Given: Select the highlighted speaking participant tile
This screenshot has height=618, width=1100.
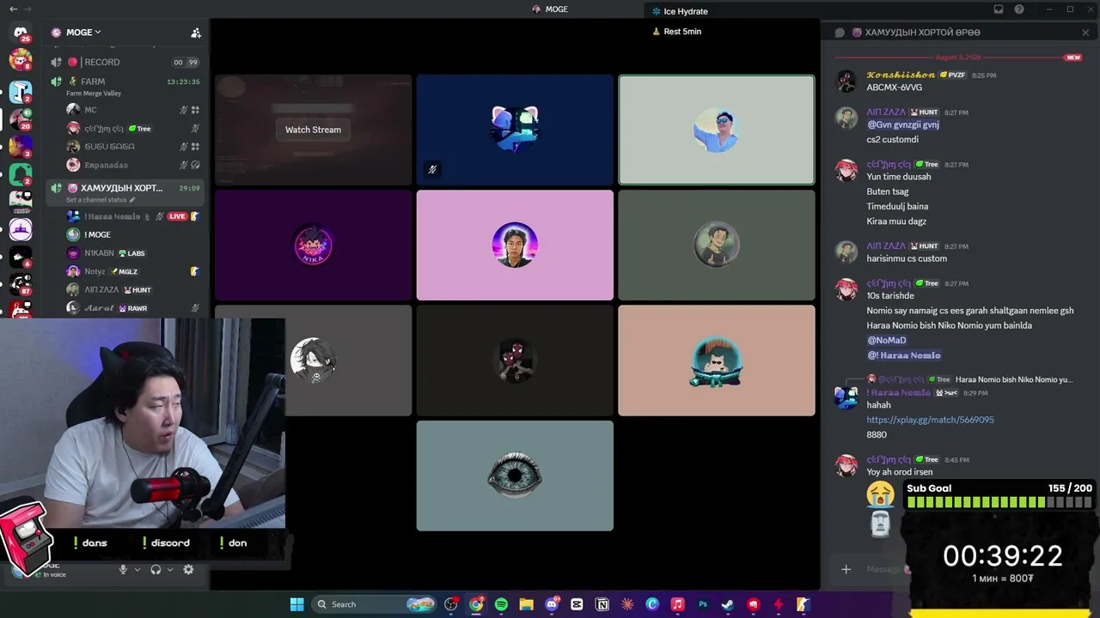Looking at the screenshot, I should click(716, 130).
